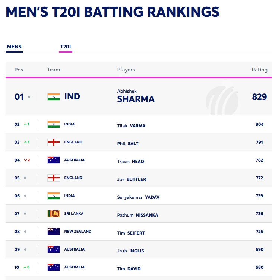Select Tim David's rating value 680
Screen dimensions: 272x280
click(x=259, y=267)
